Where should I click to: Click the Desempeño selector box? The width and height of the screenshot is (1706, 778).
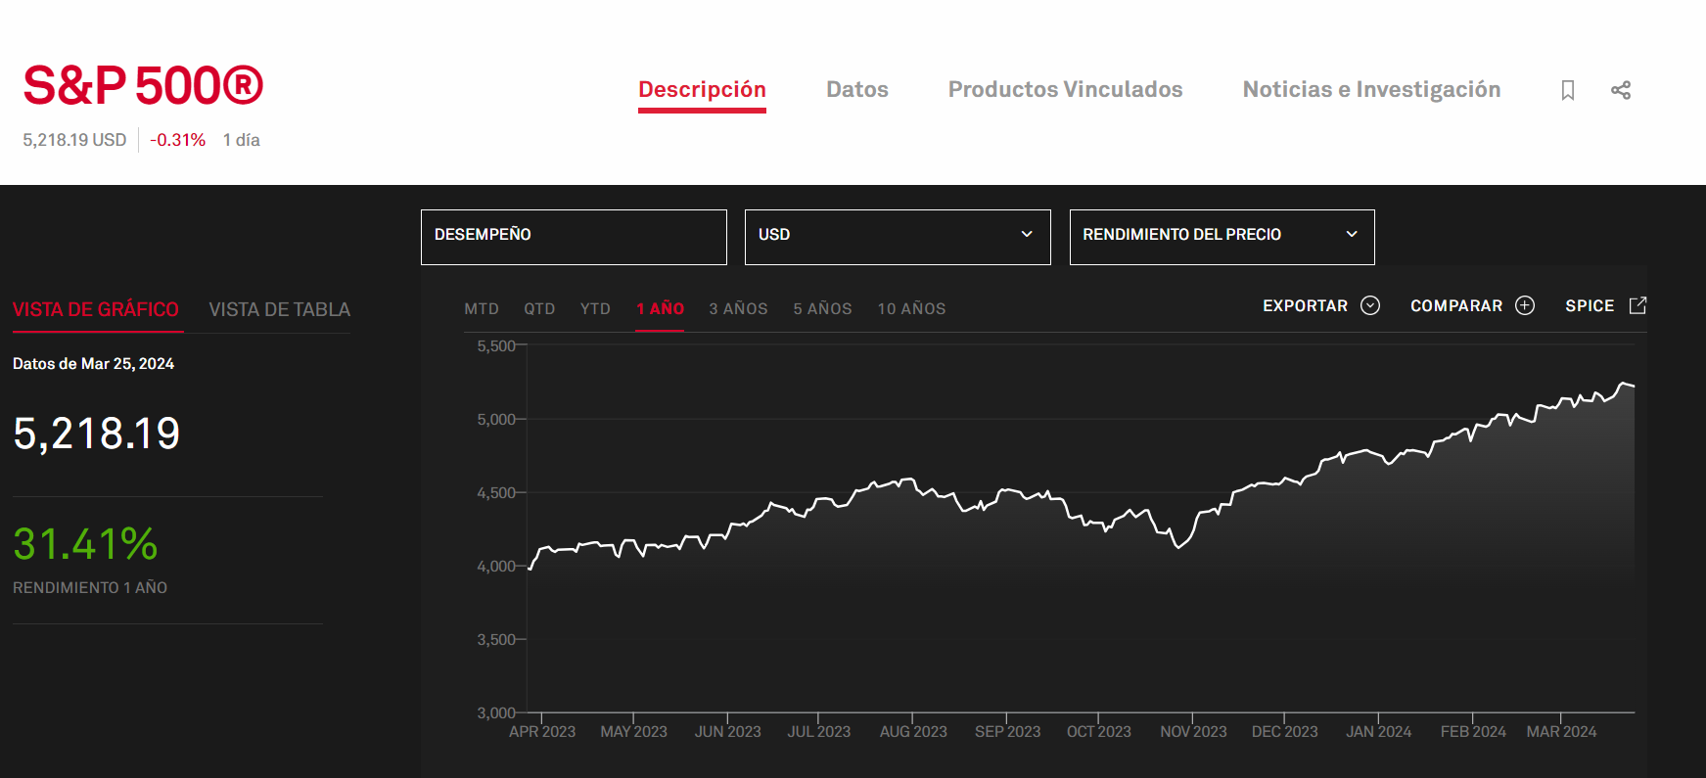pyautogui.click(x=574, y=236)
